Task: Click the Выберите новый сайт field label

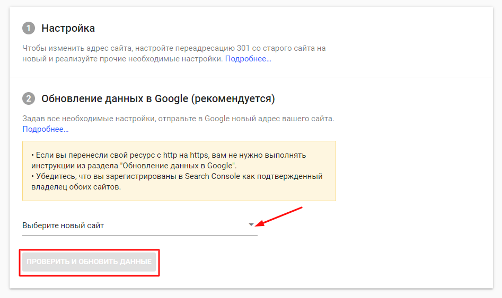Action: tap(63, 225)
